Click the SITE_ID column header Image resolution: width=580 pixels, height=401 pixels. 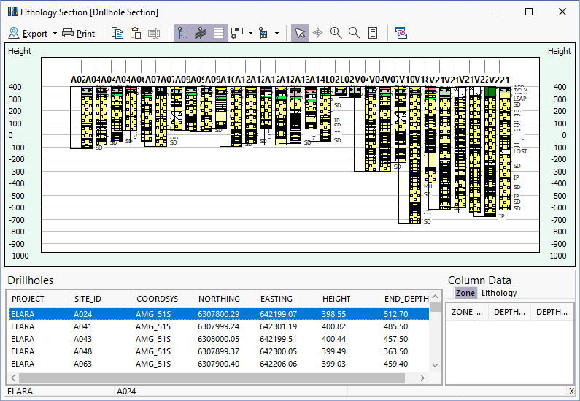coord(100,299)
